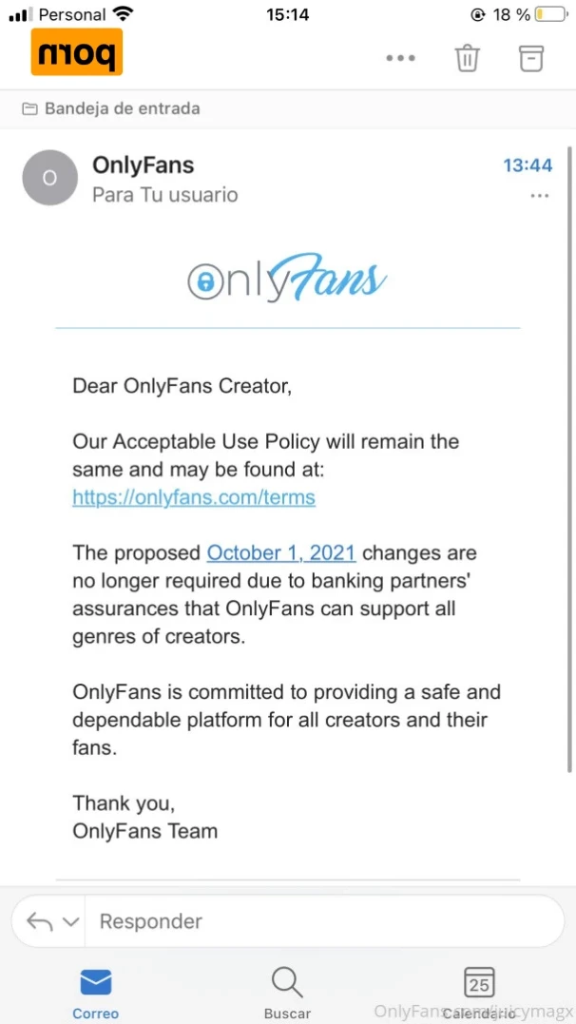Tap the reply arrow icon
Viewport: 576px width, 1024px height.
(x=40, y=921)
